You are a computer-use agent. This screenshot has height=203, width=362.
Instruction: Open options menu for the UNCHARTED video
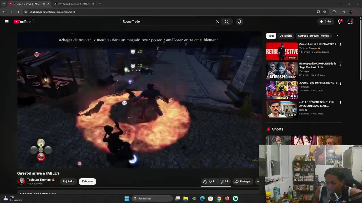click(x=340, y=45)
